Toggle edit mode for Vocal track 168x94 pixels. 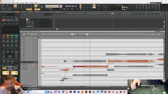click(35, 62)
